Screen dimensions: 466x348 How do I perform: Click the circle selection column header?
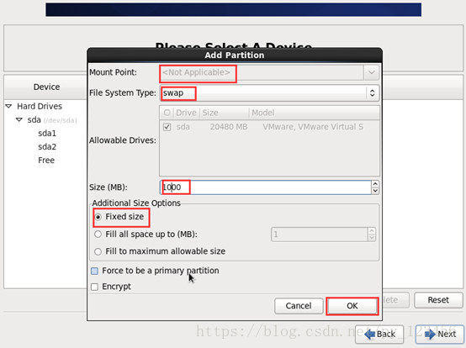tap(167, 113)
